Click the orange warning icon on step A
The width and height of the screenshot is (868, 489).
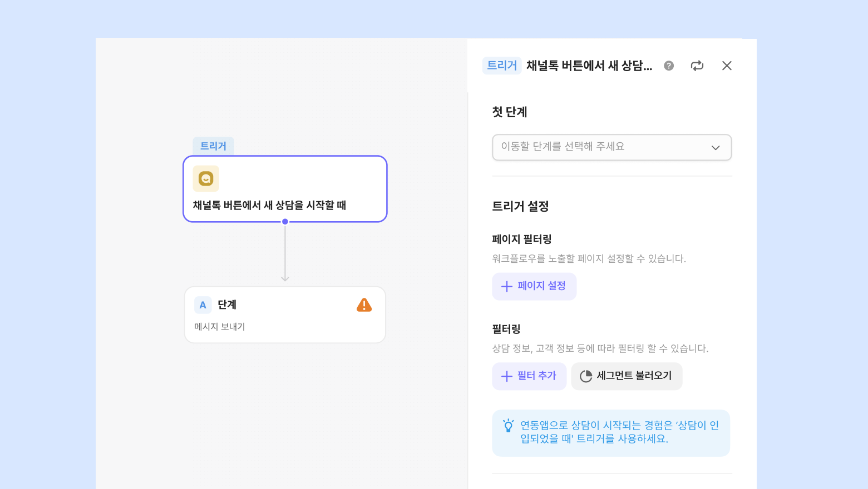[x=364, y=305]
